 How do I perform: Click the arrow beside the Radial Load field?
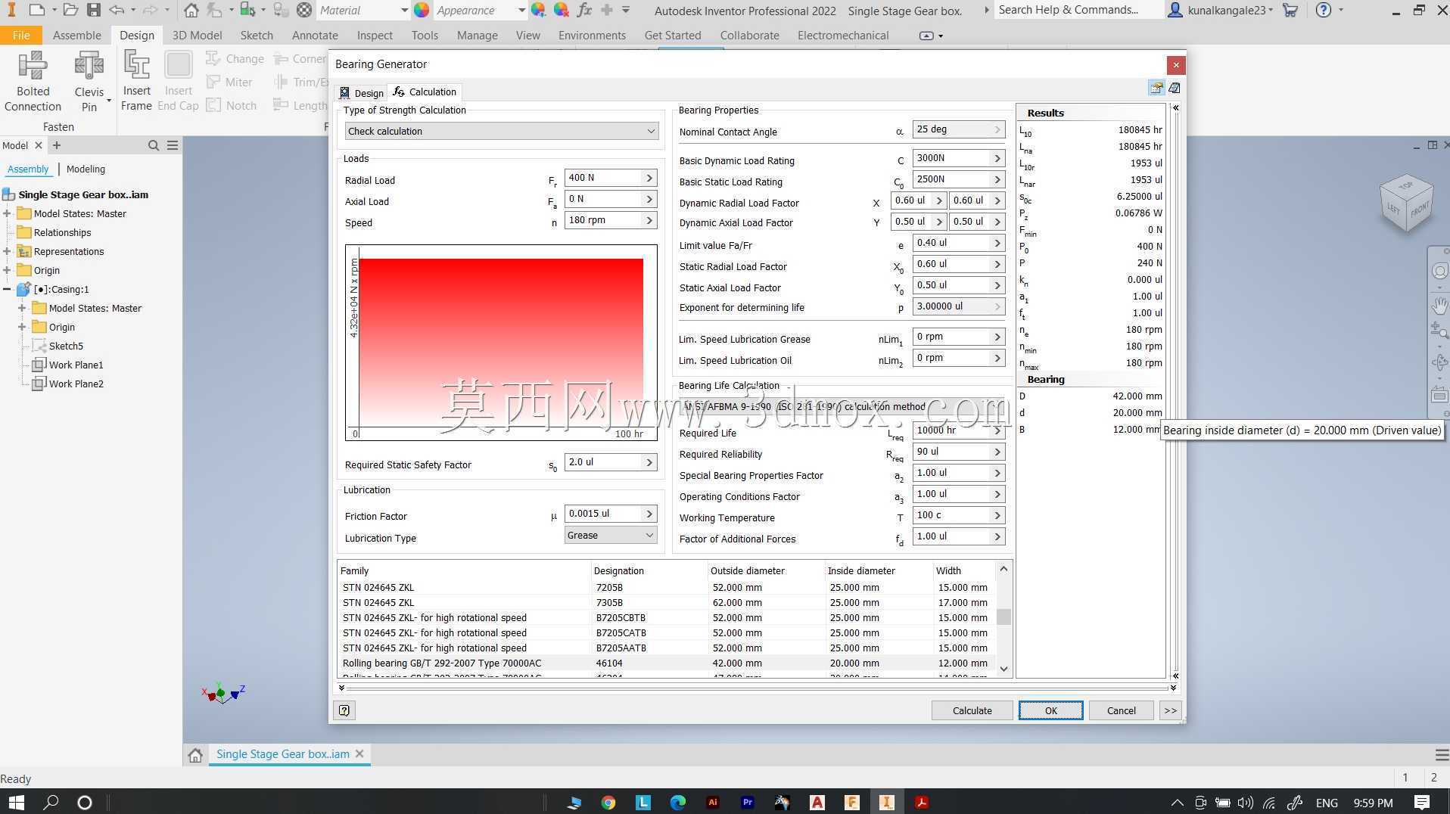pos(649,178)
